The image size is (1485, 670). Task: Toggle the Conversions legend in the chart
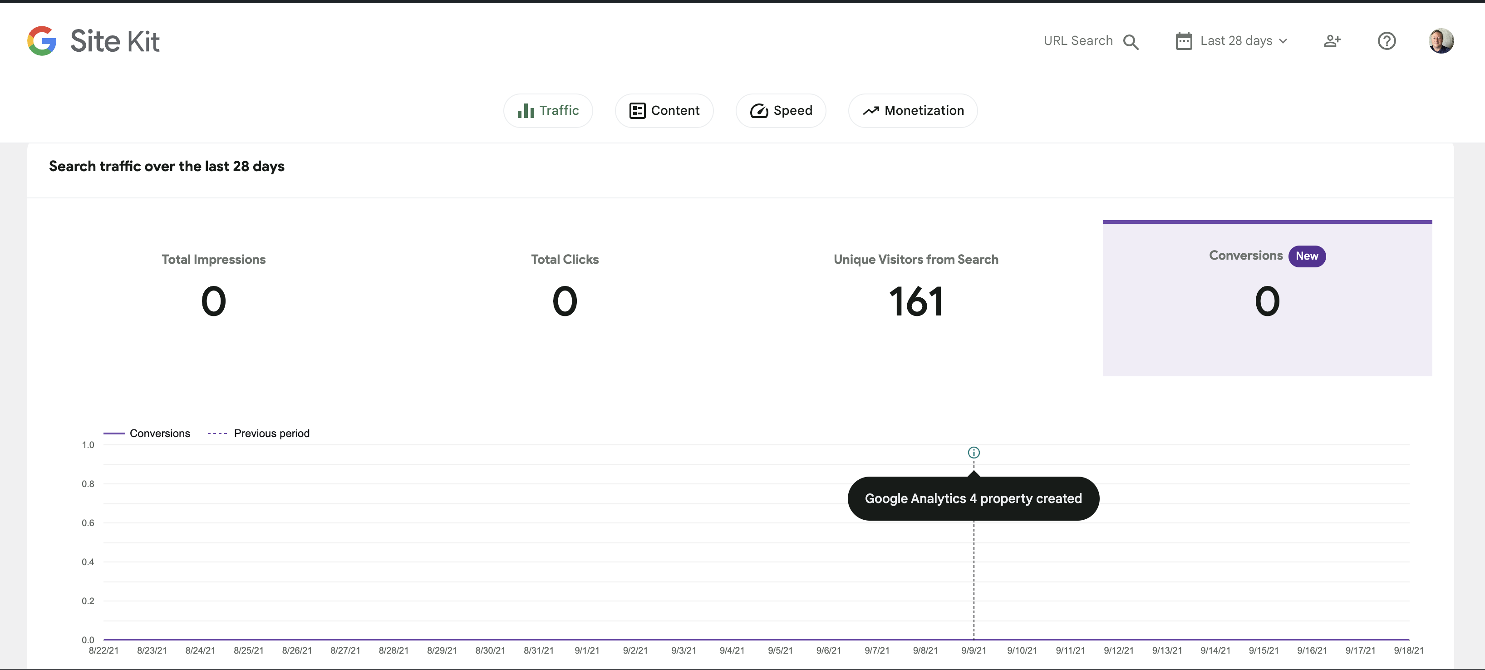(x=147, y=433)
